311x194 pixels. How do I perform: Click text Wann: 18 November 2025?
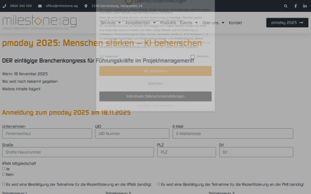[x=25, y=74]
